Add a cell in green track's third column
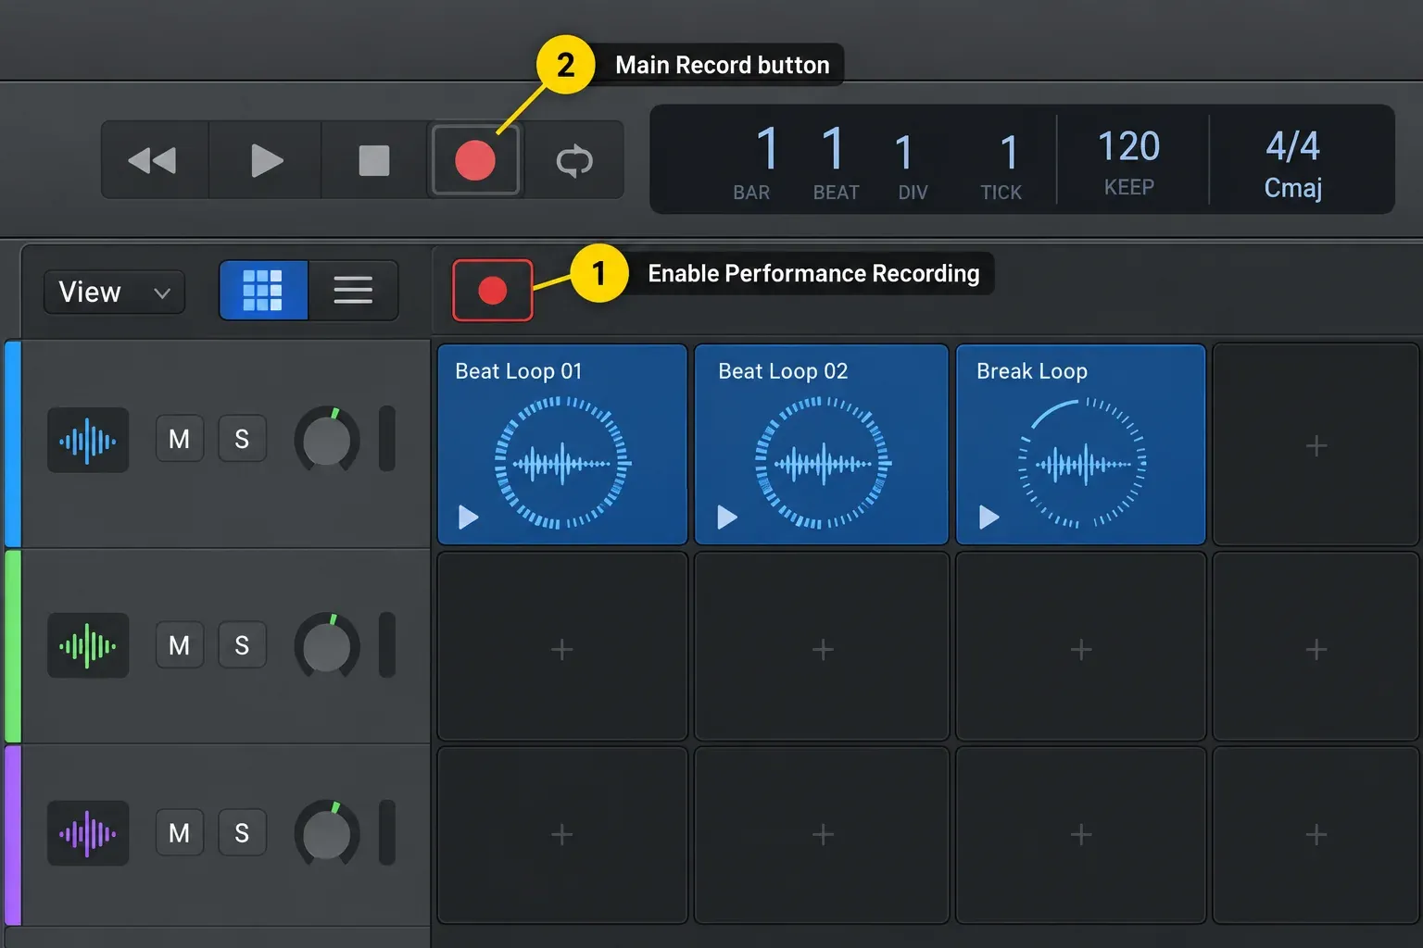The image size is (1423, 948). point(1080,648)
